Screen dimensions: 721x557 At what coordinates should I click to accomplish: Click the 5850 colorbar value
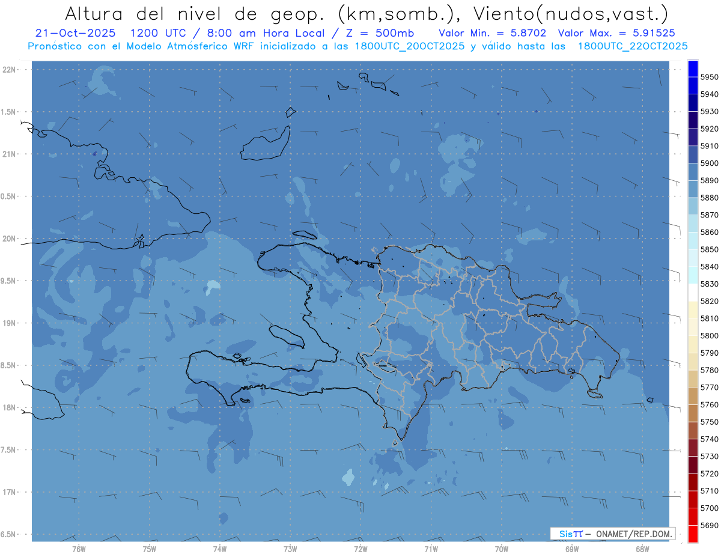710,249
